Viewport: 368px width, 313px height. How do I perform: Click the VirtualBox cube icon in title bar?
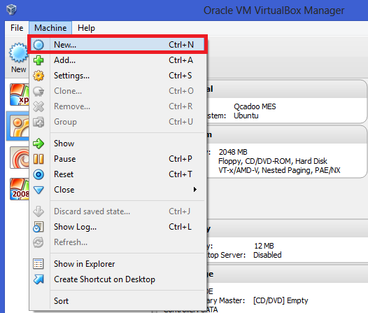tap(11, 10)
